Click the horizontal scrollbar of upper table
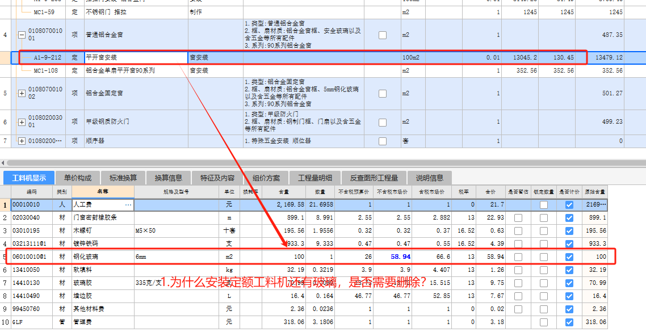 click(325, 163)
